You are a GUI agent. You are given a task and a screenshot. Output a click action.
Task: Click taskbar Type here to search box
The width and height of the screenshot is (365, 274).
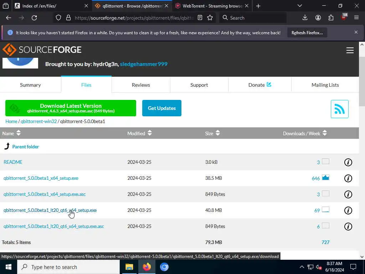pos(68,267)
